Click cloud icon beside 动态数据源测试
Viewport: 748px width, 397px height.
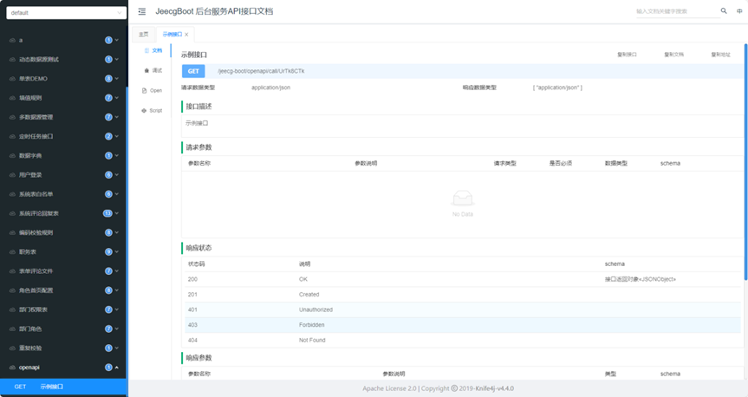12,60
